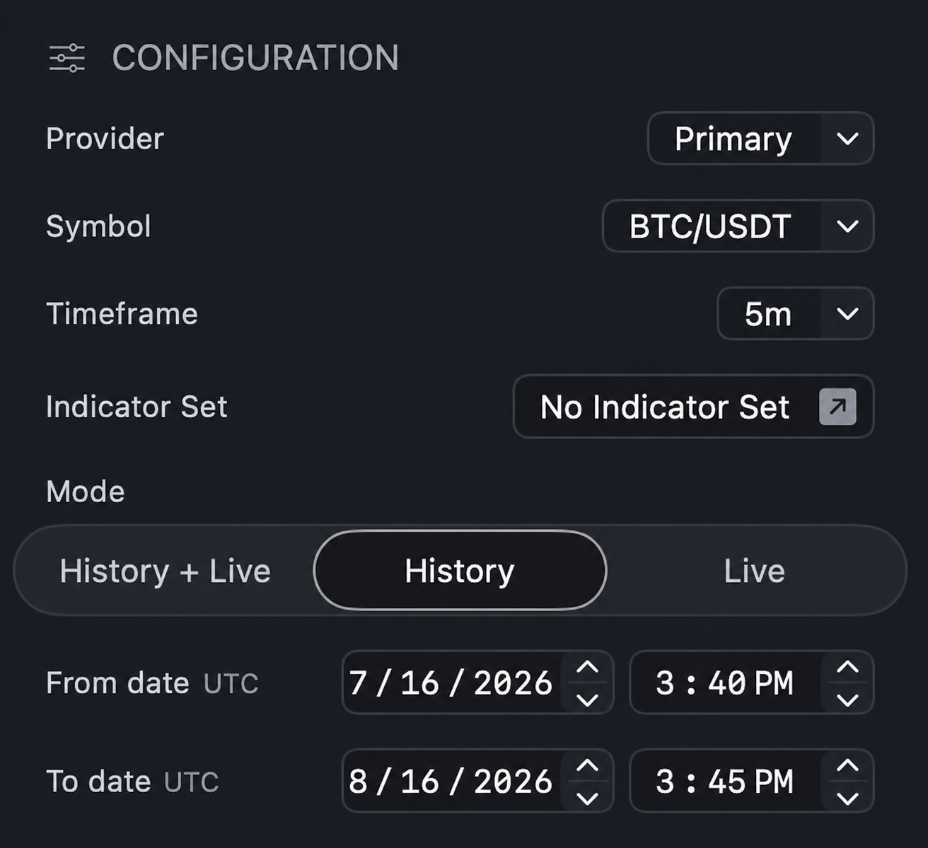Decrease To time with down arrow
928x848 pixels.
[x=847, y=798]
